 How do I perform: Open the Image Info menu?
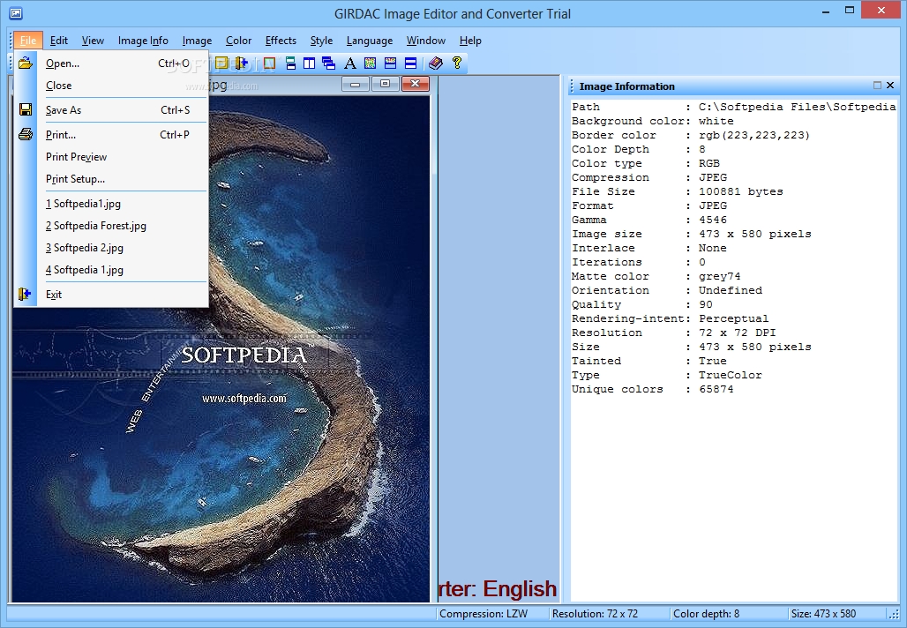point(143,41)
